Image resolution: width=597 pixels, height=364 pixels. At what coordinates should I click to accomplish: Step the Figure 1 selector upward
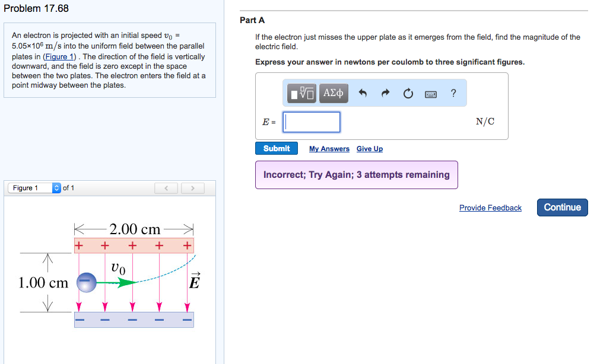click(56, 186)
